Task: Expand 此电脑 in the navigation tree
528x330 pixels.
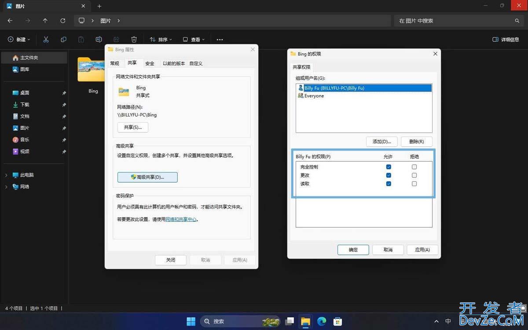Action: tap(6, 175)
